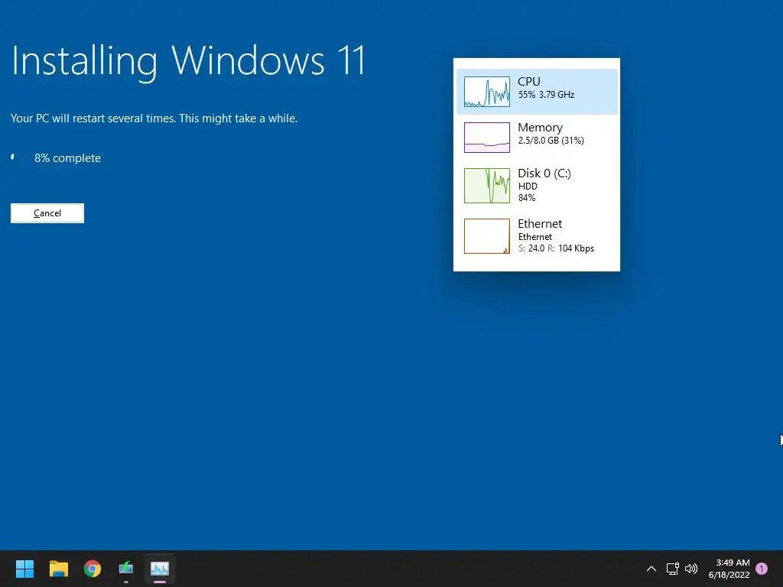
Task: Click the CPU usage graph thumbnail
Action: point(487,92)
